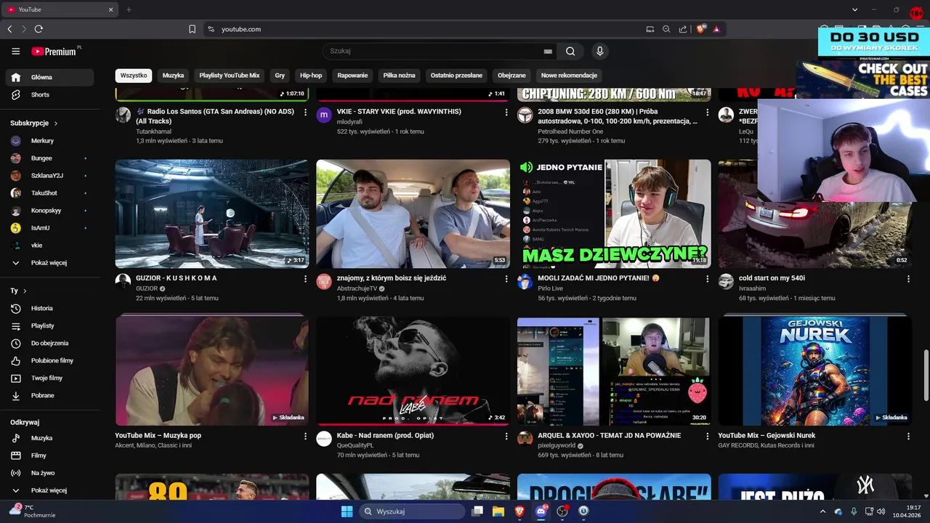
Task: Explore Na żywo live section
Action: pos(49,473)
